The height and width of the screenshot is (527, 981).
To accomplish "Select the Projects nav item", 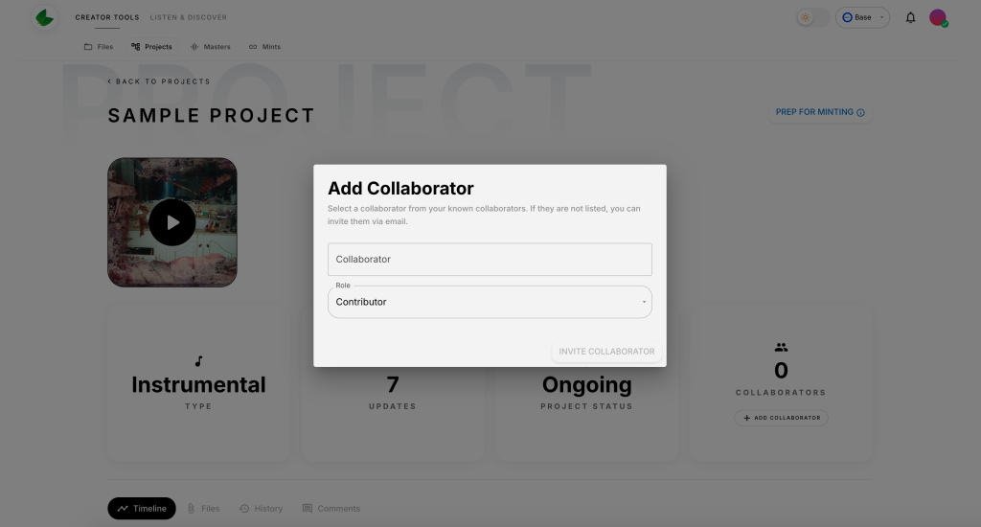I will (x=151, y=47).
